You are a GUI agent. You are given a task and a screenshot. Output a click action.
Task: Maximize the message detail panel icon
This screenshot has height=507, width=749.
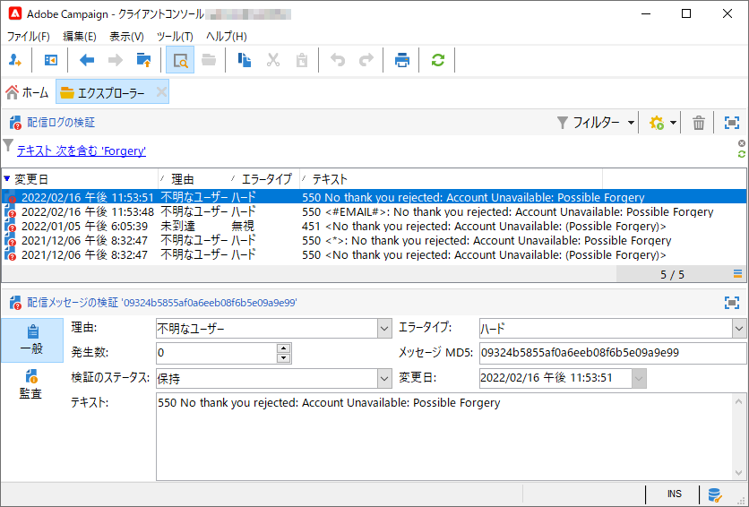coord(732,303)
